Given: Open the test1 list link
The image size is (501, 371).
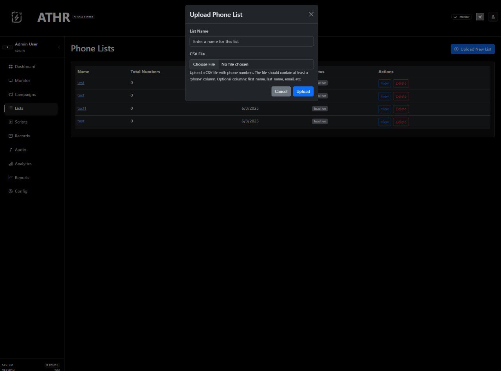Looking at the screenshot, I should 82,108.
